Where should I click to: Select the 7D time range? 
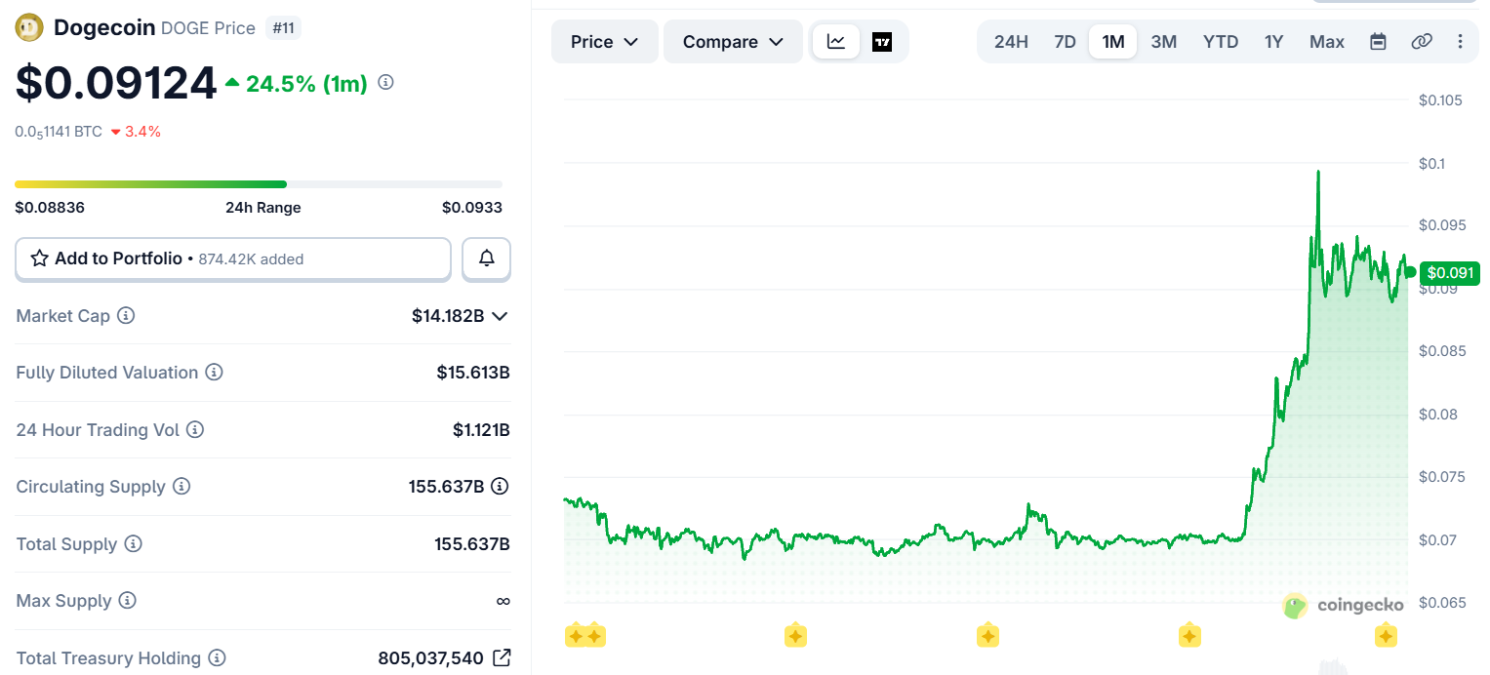1065,42
